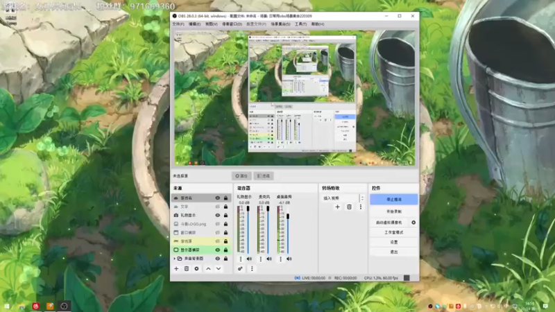Open 礼物显示 mixer channel options dots

pyautogui.click(x=241, y=259)
